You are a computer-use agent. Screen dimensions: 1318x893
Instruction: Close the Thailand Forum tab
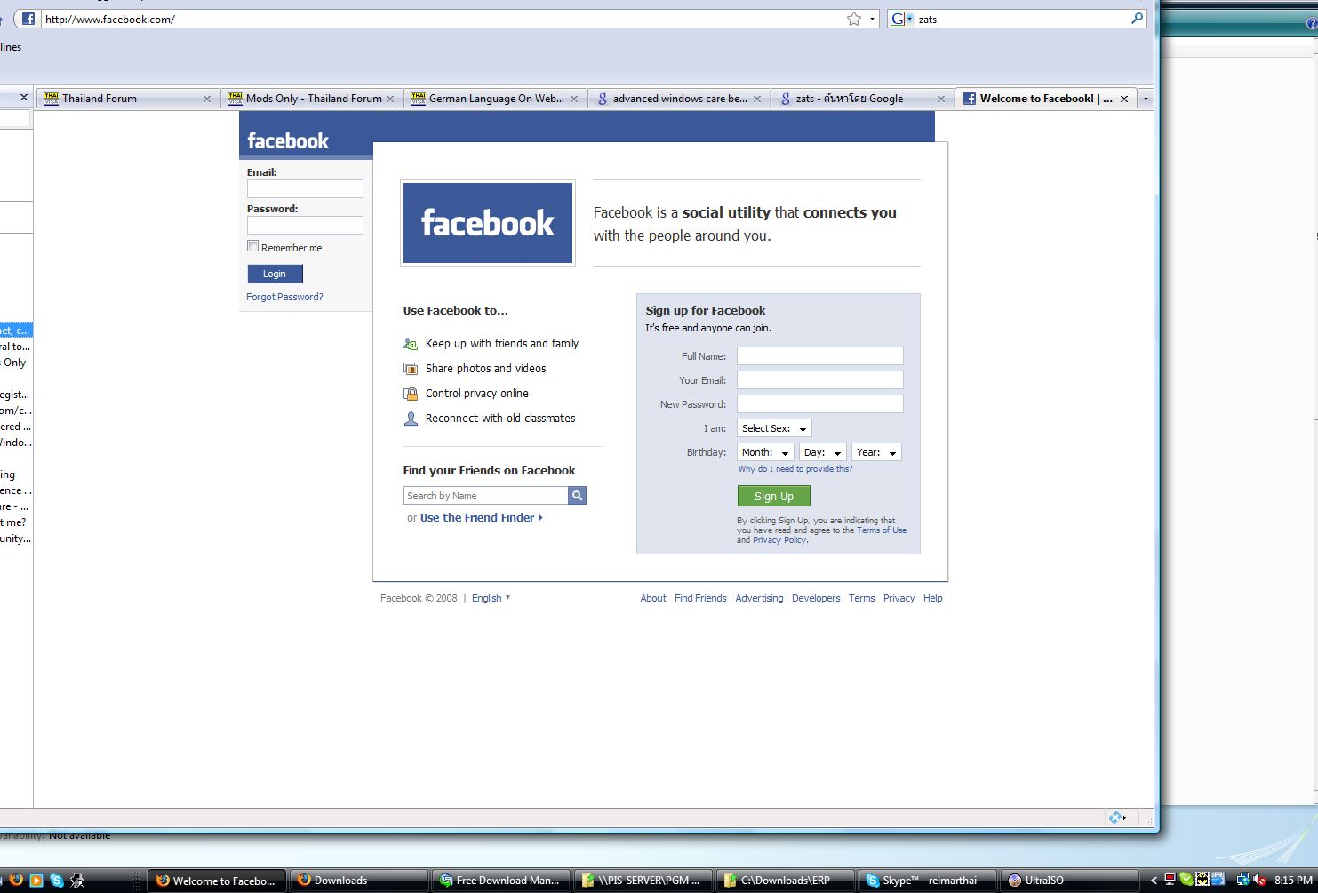[207, 99]
